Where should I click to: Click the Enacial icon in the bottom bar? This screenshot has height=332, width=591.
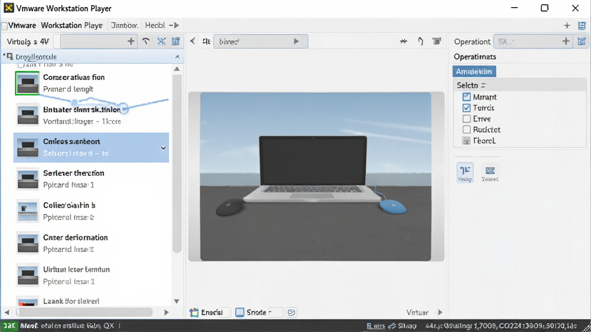click(194, 312)
